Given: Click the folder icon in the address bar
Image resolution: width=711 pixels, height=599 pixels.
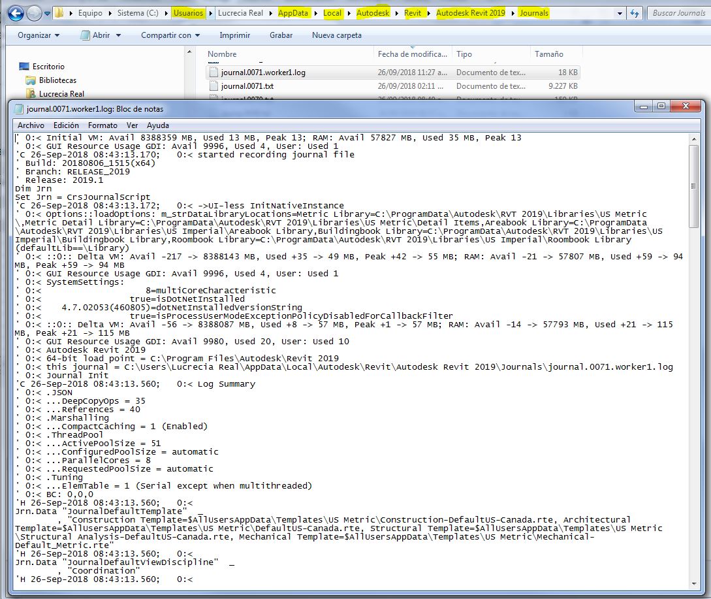Looking at the screenshot, I should (x=59, y=12).
